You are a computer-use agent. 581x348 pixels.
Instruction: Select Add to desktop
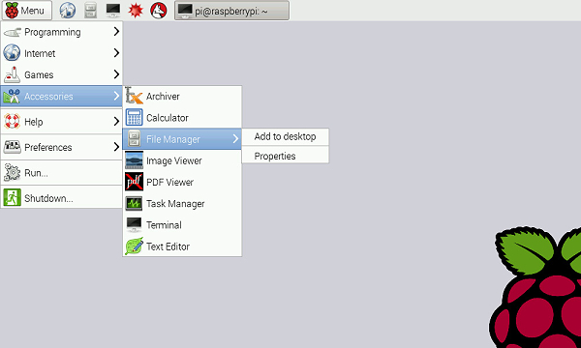pyautogui.click(x=286, y=137)
